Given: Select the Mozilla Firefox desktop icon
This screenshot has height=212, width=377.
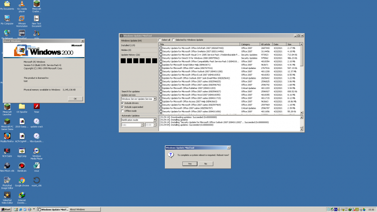Looking at the screenshot, I should tap(7, 137).
